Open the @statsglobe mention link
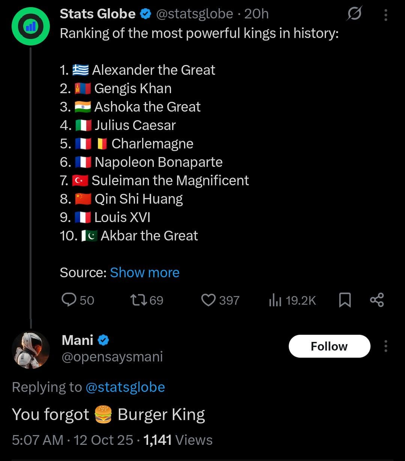This screenshot has width=405, height=461. 125,387
